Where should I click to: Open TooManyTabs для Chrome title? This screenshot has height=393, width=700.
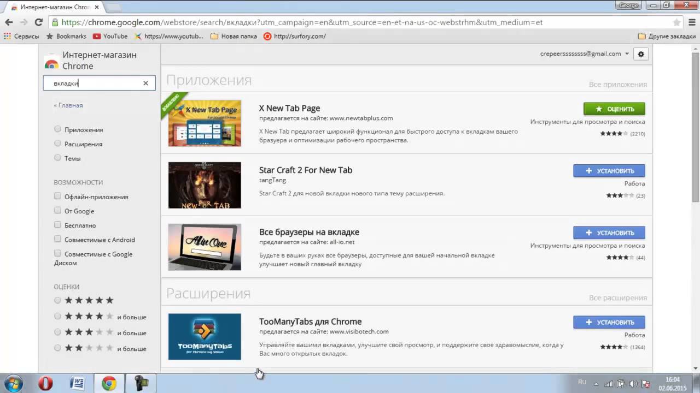[x=310, y=321]
